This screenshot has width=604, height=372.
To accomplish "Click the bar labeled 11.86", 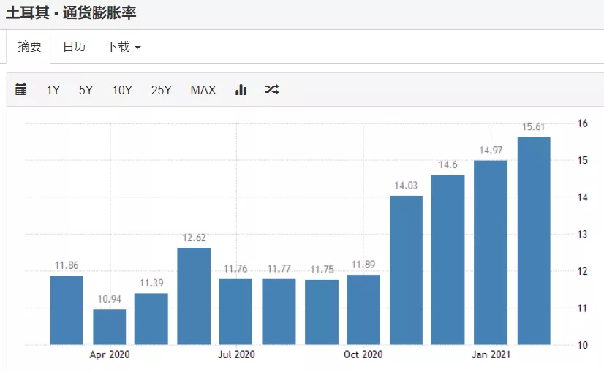I will click(67, 310).
